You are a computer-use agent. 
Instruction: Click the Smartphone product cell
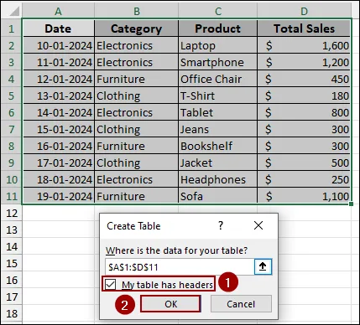pos(218,62)
